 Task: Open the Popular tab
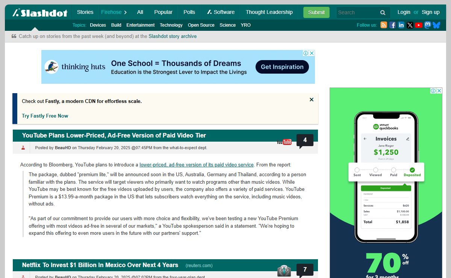(x=163, y=12)
